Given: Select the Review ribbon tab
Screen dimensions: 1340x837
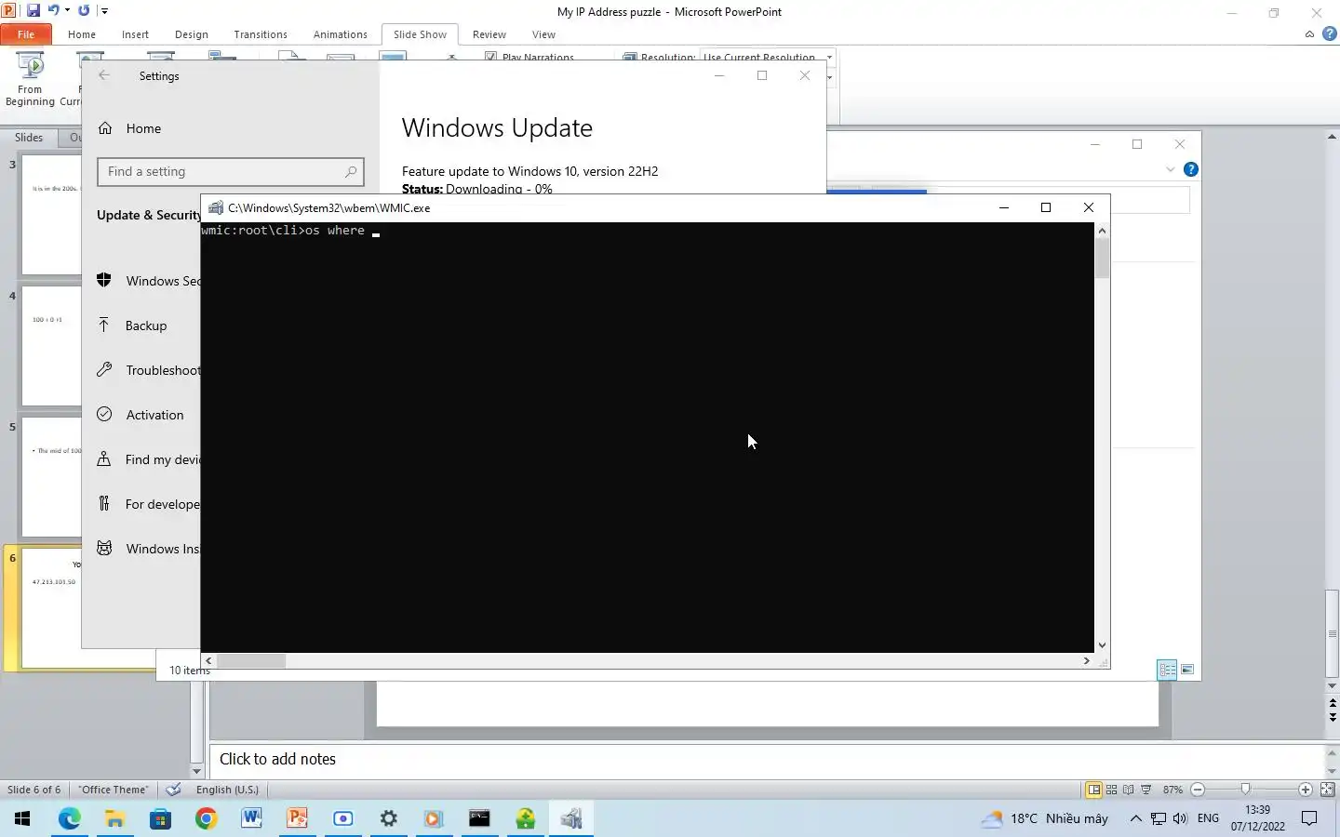Looking at the screenshot, I should point(489,34).
